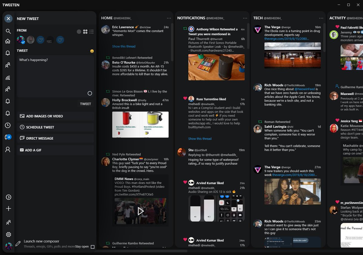Select the MSFT account in the FROM row
This screenshot has height=255, width=363.
point(50,40)
